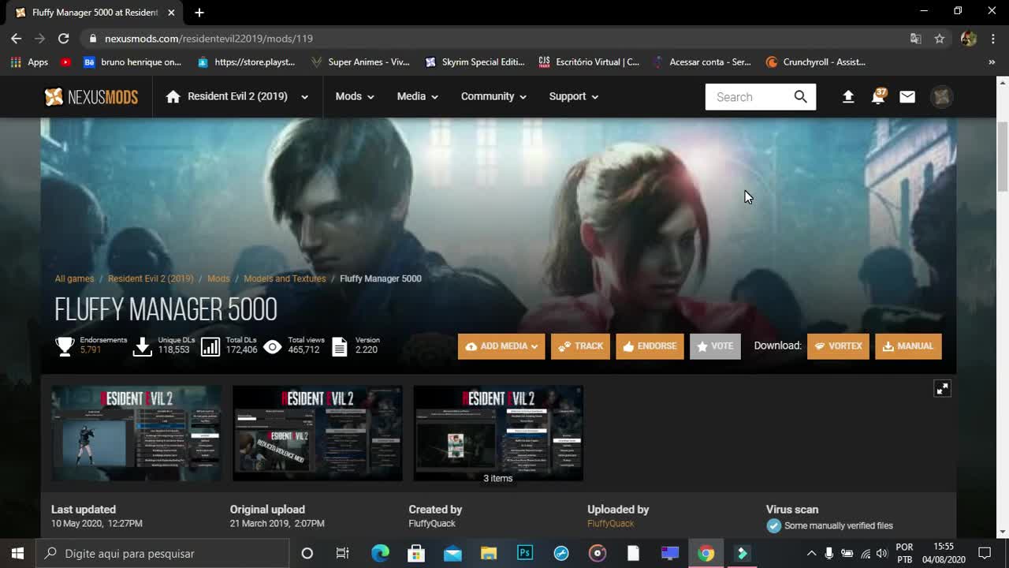Click the page vertical scrollbar thumb

pyautogui.click(x=1002, y=156)
